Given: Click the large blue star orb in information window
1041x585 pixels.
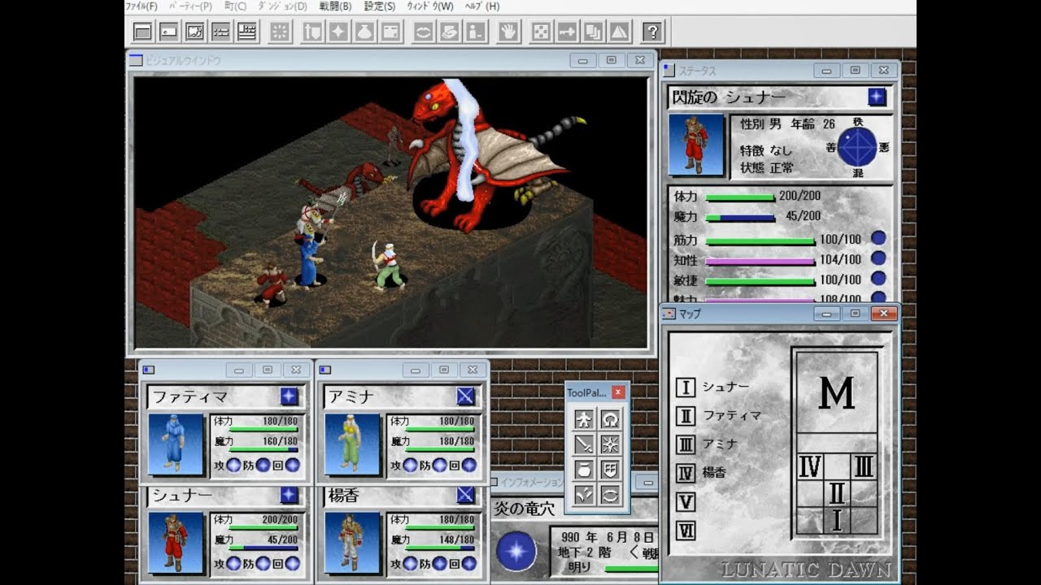Looking at the screenshot, I should [516, 551].
